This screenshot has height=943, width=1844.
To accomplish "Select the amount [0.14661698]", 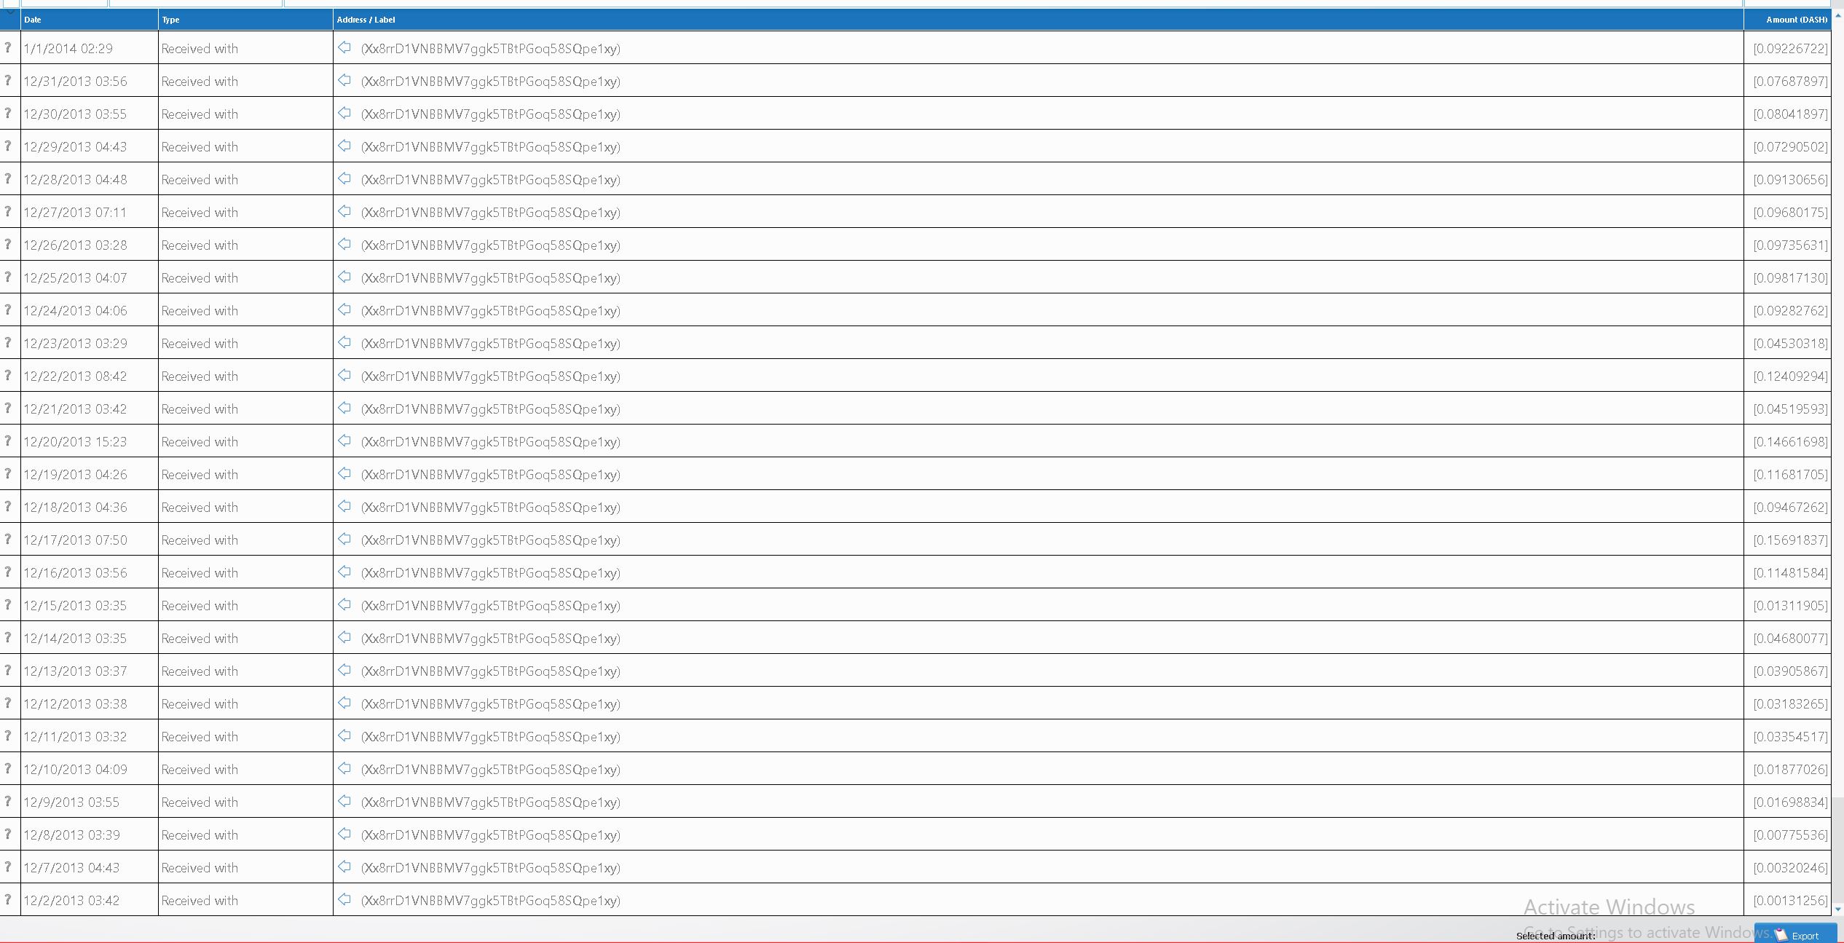I will [1790, 442].
